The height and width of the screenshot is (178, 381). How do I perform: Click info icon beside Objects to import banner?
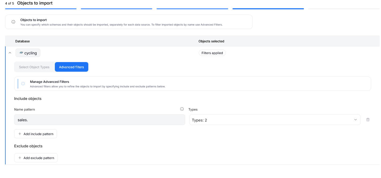click(13, 22)
